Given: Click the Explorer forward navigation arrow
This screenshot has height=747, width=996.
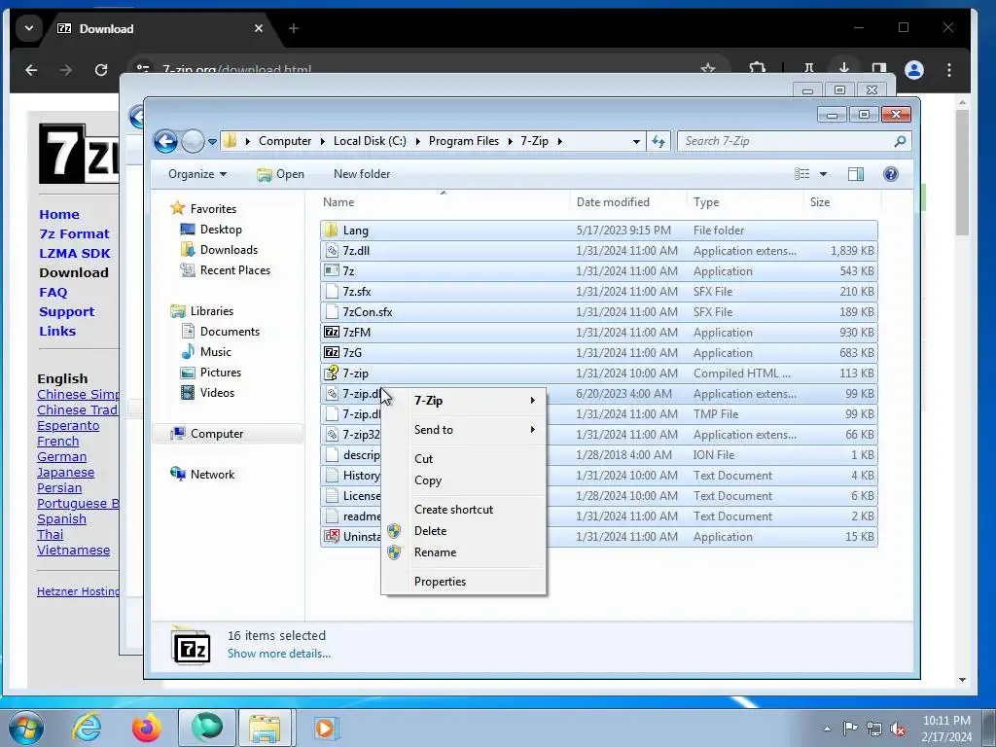Looking at the screenshot, I should [x=194, y=141].
